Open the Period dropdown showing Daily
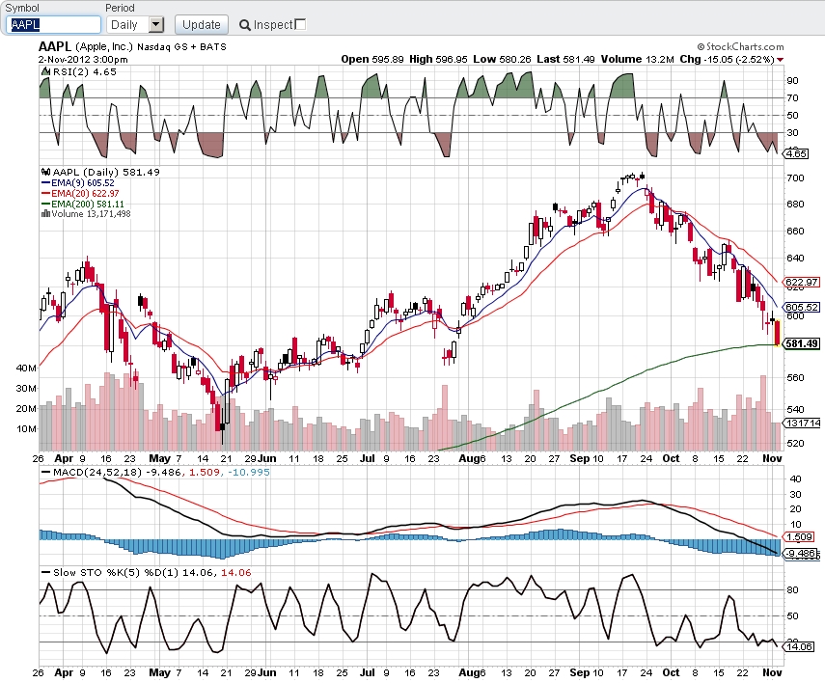825x683 pixels. [x=135, y=25]
